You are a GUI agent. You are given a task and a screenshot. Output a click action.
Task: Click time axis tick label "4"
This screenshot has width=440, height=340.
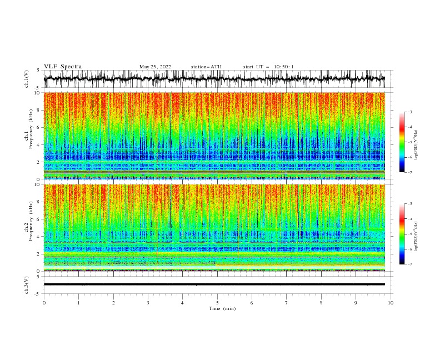183,303
